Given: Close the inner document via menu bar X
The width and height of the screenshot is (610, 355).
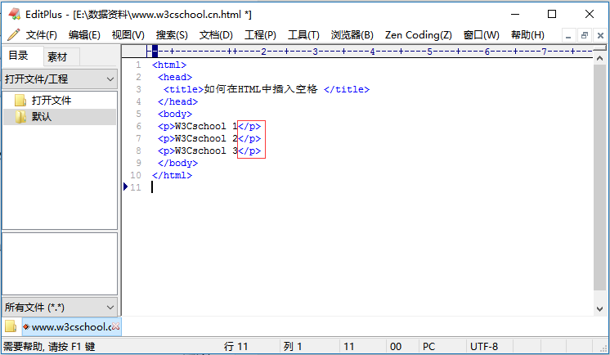Looking at the screenshot, I should [600, 35].
